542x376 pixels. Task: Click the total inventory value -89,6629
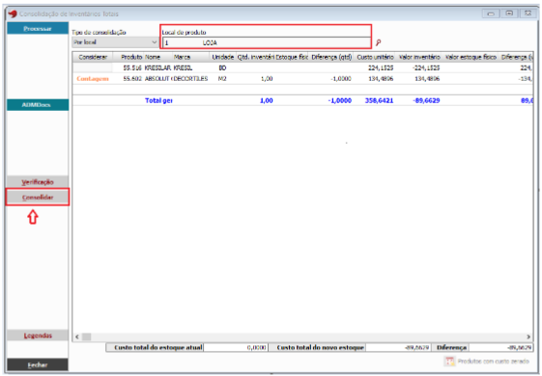pos(426,100)
